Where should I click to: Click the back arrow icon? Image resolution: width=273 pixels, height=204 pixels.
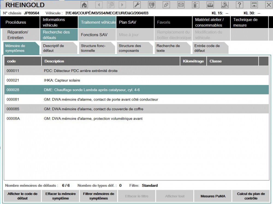point(99,5)
